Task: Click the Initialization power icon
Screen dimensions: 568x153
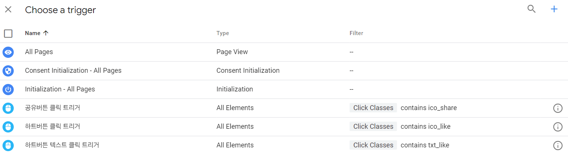Action: point(8,90)
